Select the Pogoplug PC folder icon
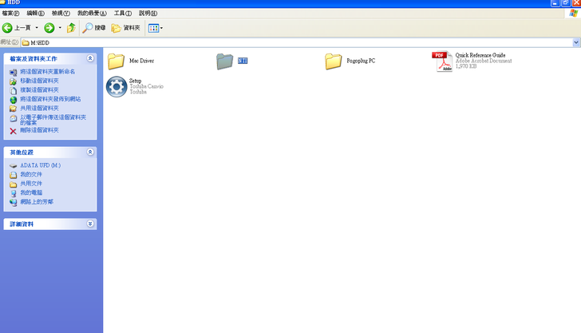 click(333, 61)
